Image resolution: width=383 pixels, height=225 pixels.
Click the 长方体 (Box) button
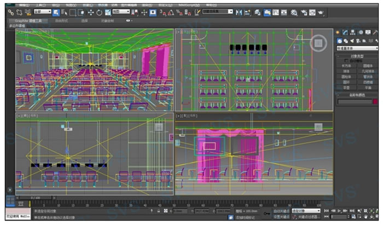click(346, 66)
